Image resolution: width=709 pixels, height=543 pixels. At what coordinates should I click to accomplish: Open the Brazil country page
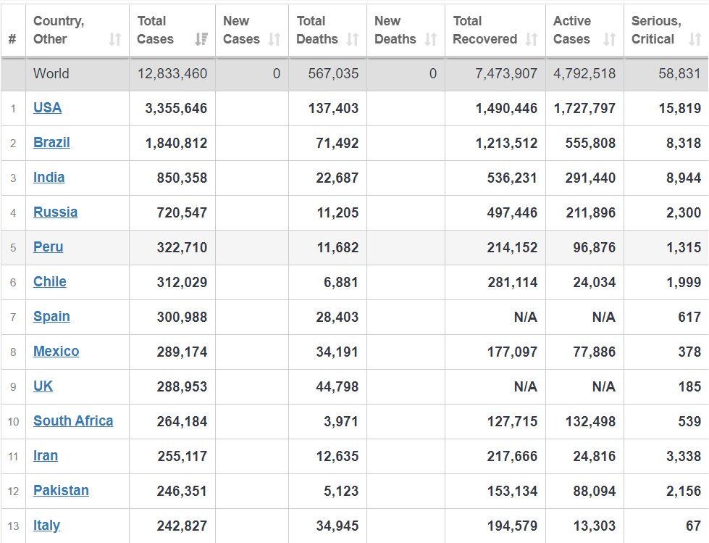pos(51,143)
